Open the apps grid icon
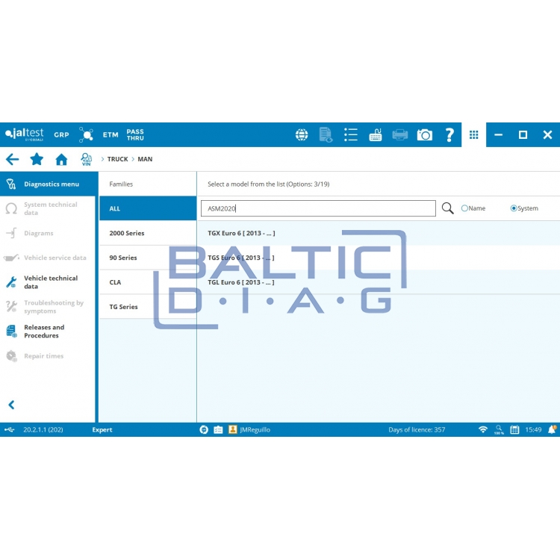This screenshot has height=560, width=560. [474, 134]
